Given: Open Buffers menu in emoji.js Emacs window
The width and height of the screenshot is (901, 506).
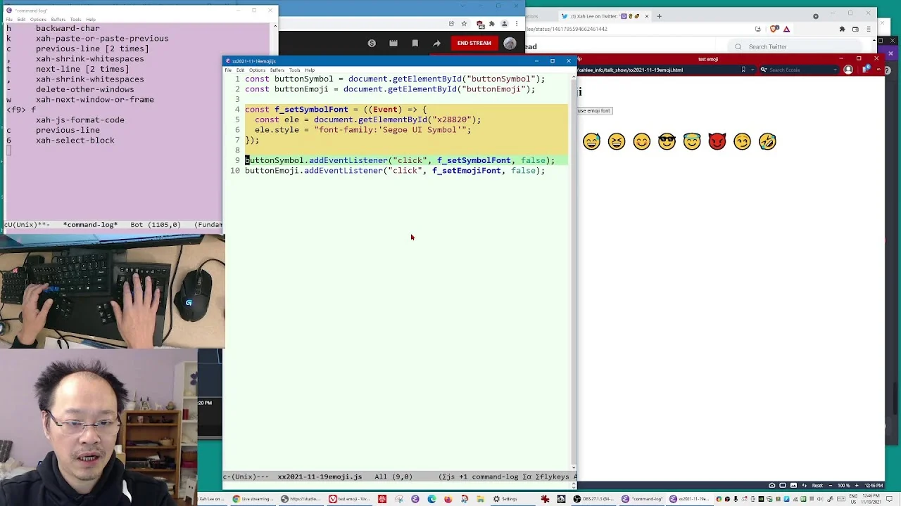Looking at the screenshot, I should click(x=277, y=70).
